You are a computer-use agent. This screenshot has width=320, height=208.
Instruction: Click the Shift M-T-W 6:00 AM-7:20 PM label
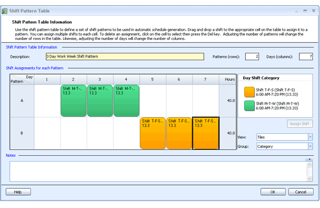pyautogui.click(x=277, y=106)
